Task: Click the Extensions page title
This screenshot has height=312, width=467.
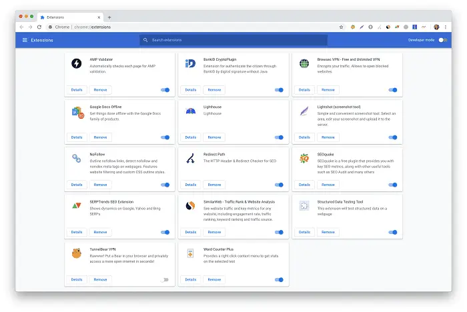Action: [42, 40]
